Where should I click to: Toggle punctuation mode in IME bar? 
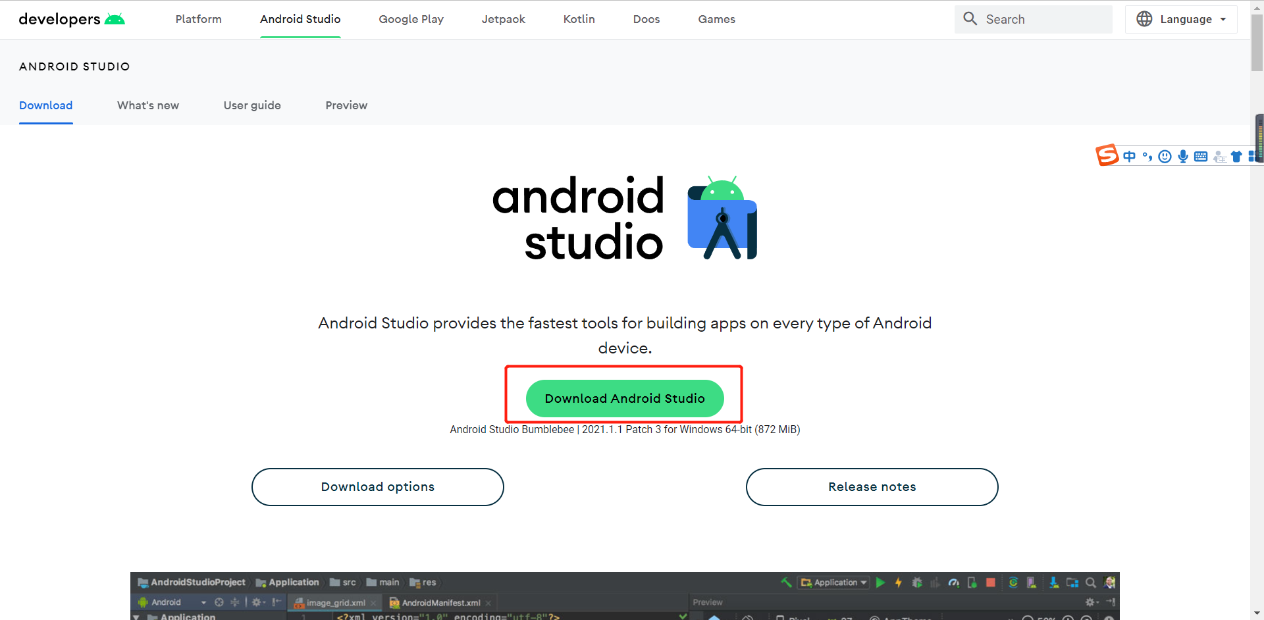tap(1147, 156)
